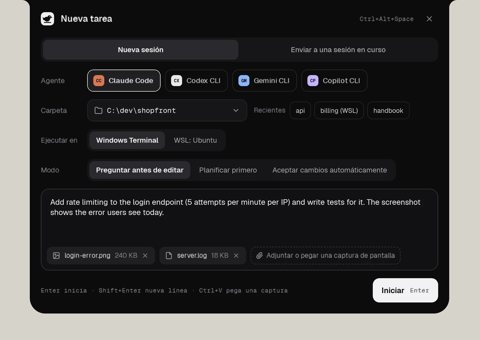Remove the login-error.png attachment
This screenshot has width=479, height=340.
pyautogui.click(x=145, y=256)
